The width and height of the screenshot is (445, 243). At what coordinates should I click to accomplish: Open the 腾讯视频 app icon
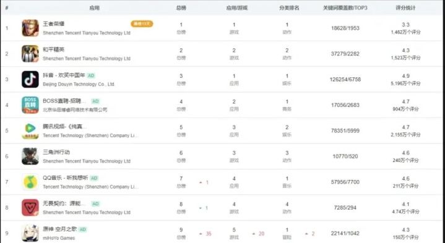pyautogui.click(x=30, y=130)
